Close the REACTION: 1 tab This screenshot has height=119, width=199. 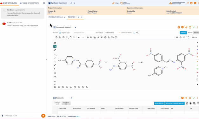click(82, 17)
